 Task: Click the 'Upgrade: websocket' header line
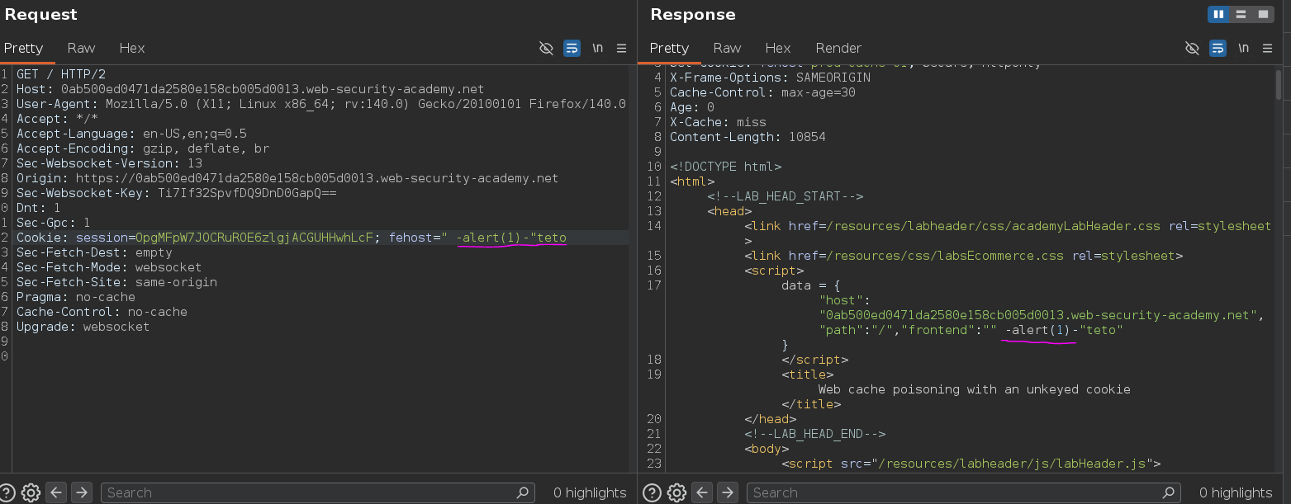click(83, 327)
